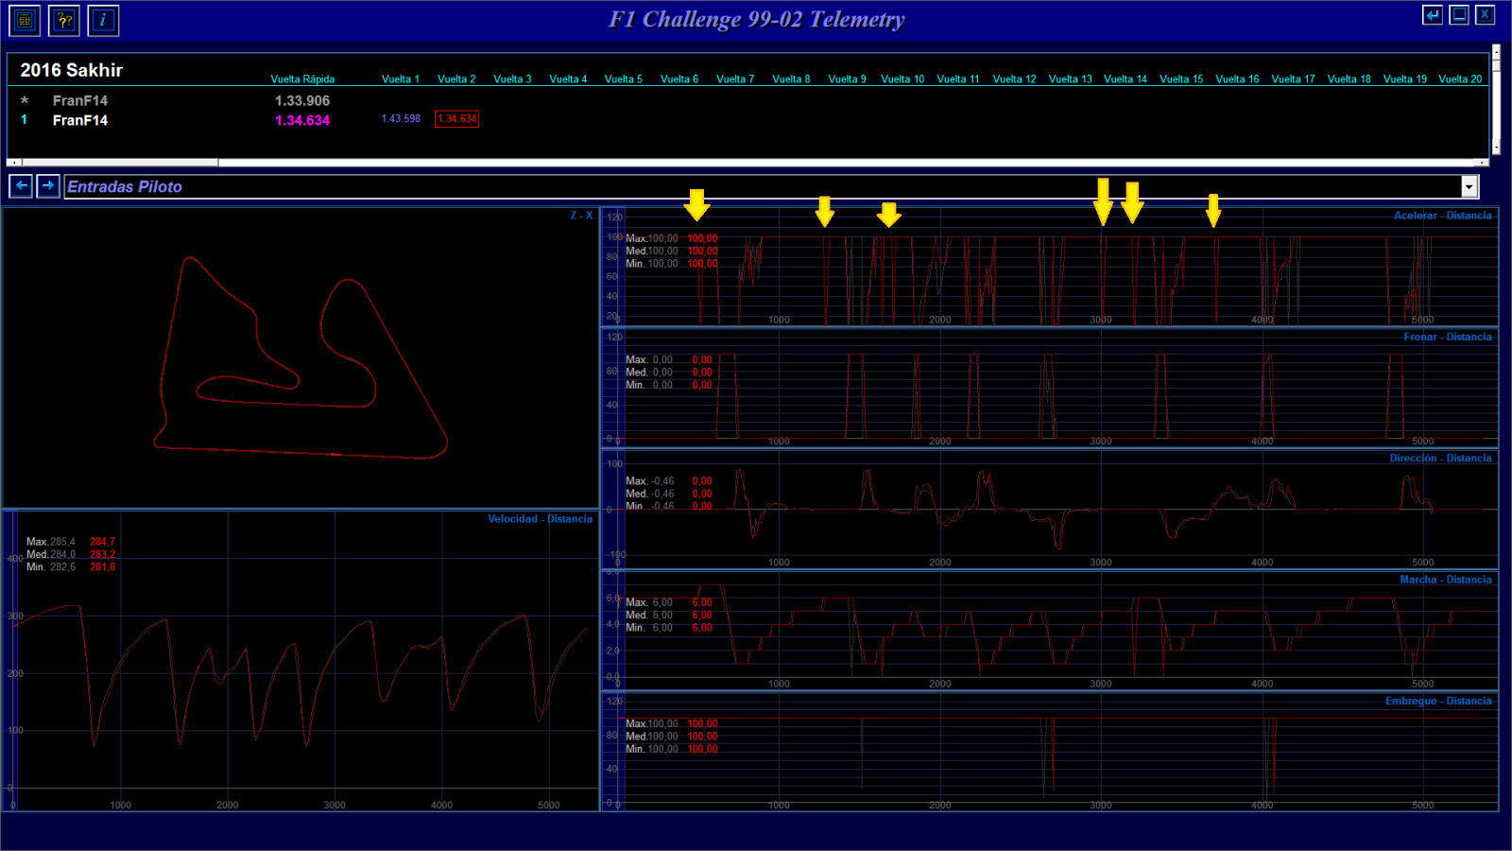This screenshot has width=1512, height=851.
Task: Click the lap table vertical scrollbar up arrow
Action: point(1496,50)
